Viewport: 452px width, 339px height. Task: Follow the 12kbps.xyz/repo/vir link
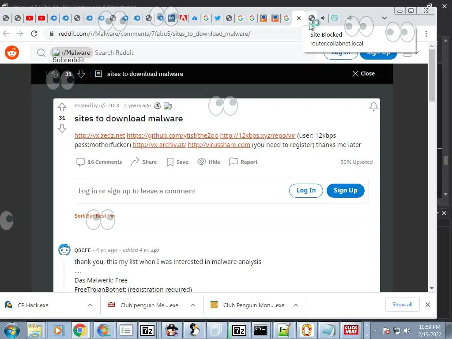[258, 136]
